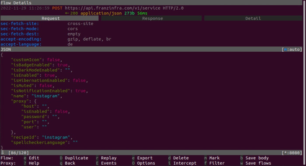306x166 pixels.
Task: Click the [86/120] flow position indicator
Action: click(18, 153)
